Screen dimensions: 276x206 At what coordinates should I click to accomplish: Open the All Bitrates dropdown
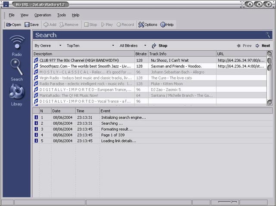(133, 46)
